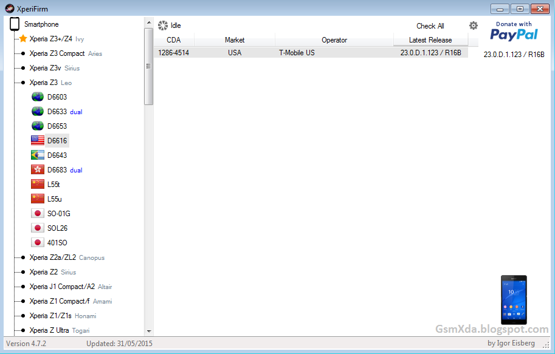Click the tree scrollbar down arrow
Viewport: 555px width, 354px height.
tap(149, 332)
